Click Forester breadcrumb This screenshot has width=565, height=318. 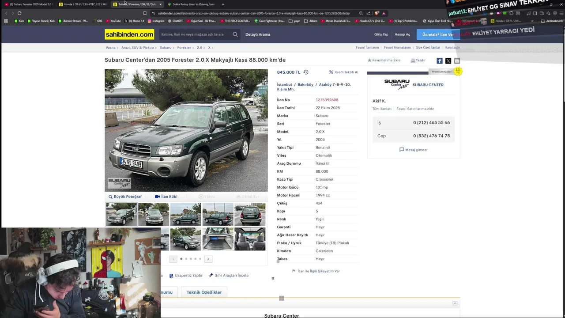pos(184,48)
